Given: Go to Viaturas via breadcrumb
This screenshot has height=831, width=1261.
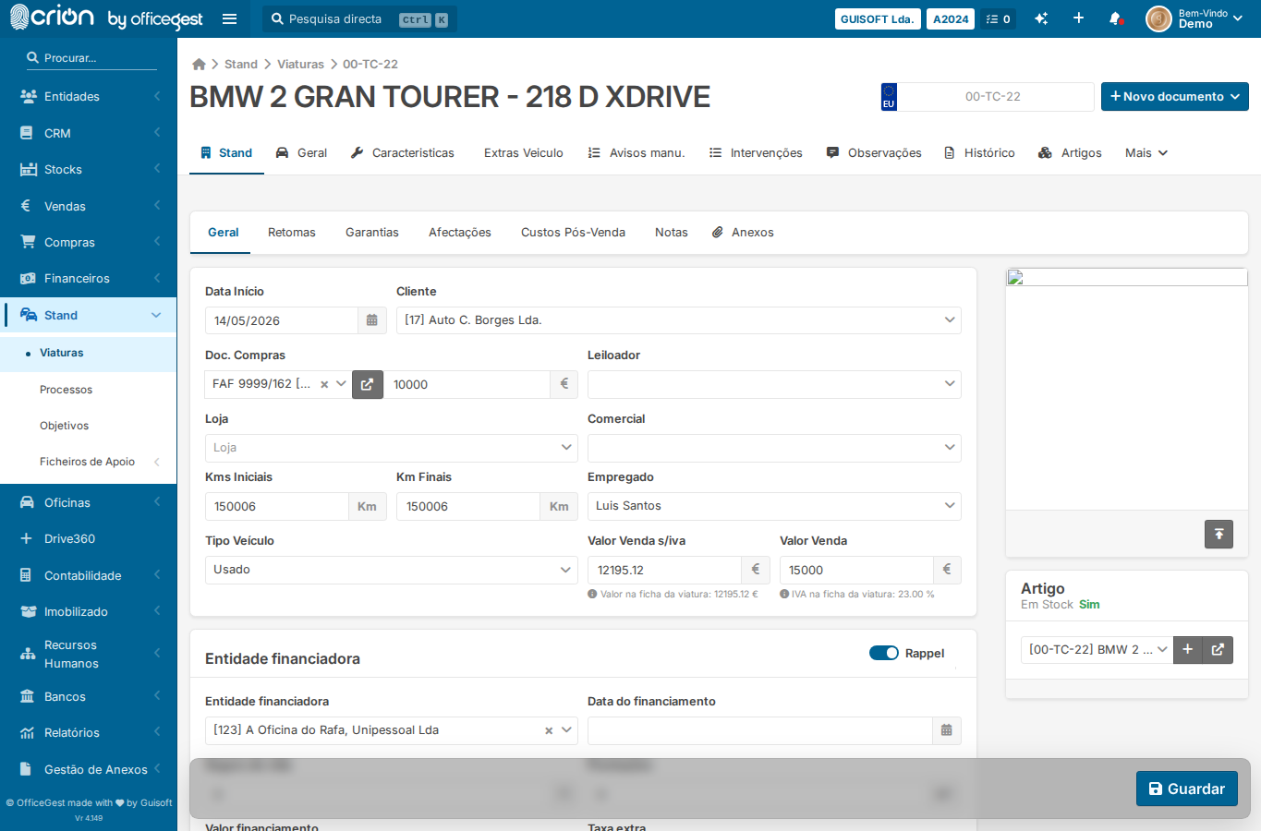Looking at the screenshot, I should (300, 64).
